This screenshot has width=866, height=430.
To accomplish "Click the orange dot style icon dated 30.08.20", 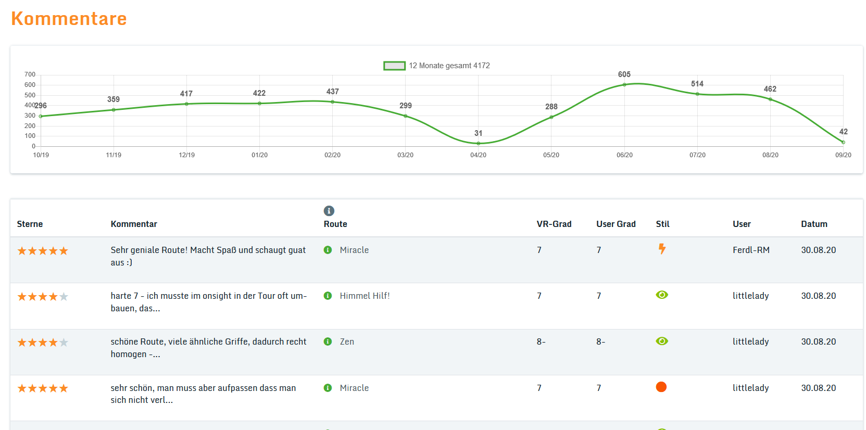I will 661,387.
